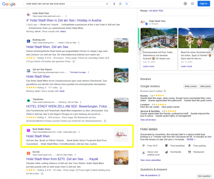214x179 pixels.
Task: Click the Hotel Stadt Wien logo thumbnail
Action: click(x=121, y=135)
